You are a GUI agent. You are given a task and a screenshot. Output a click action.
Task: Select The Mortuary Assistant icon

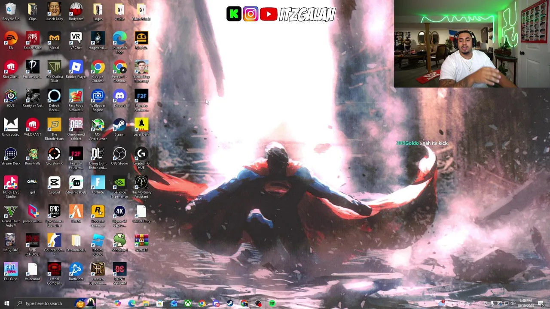point(141,187)
